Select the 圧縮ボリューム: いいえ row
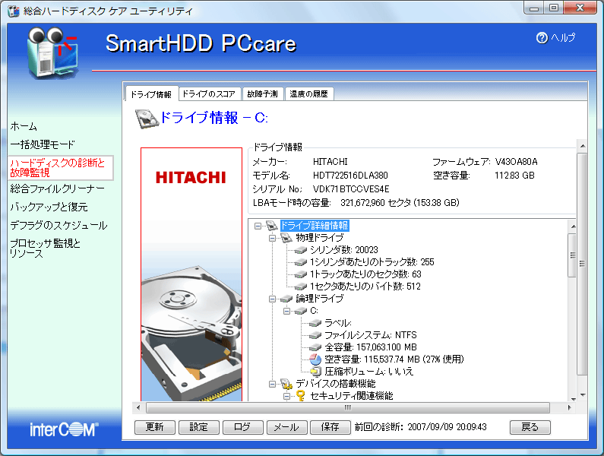604x456 pixels. point(368,372)
